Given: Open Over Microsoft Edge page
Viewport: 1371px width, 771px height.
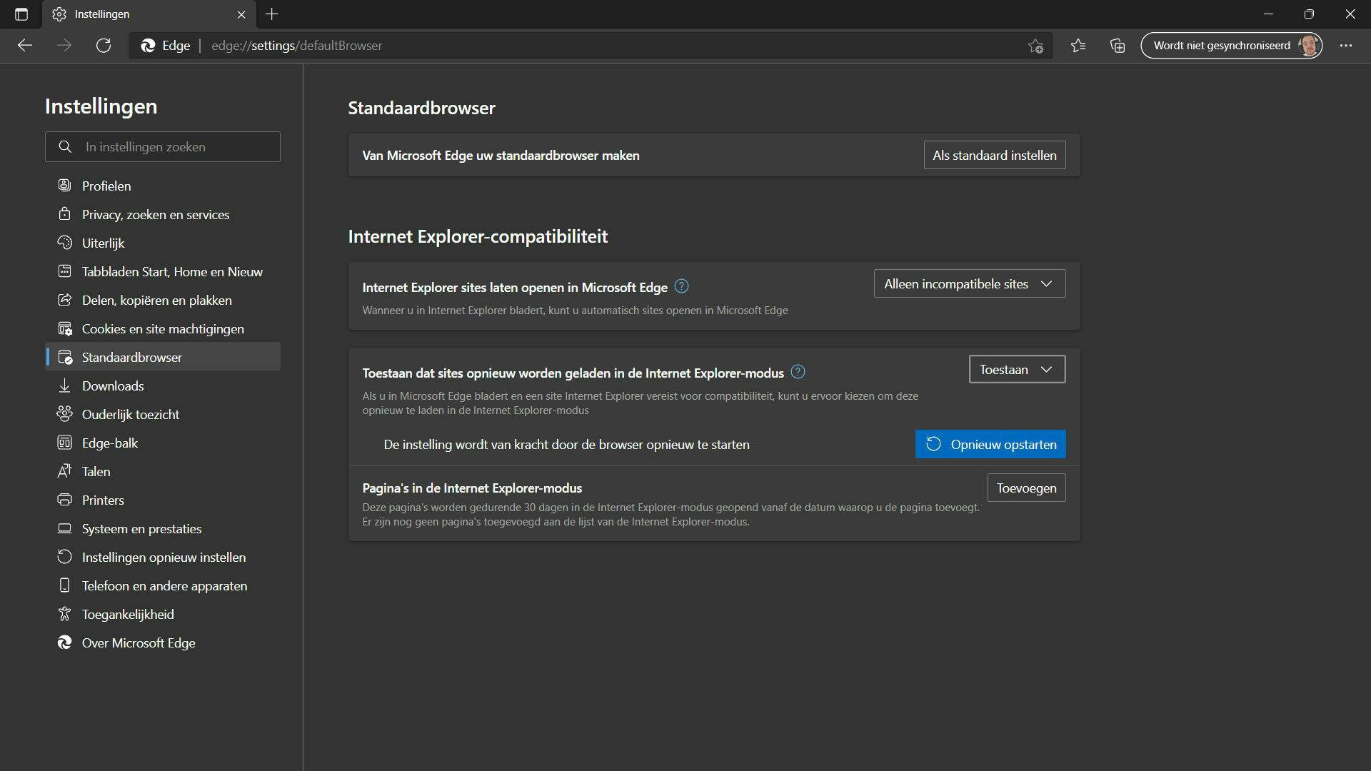Looking at the screenshot, I should [139, 642].
